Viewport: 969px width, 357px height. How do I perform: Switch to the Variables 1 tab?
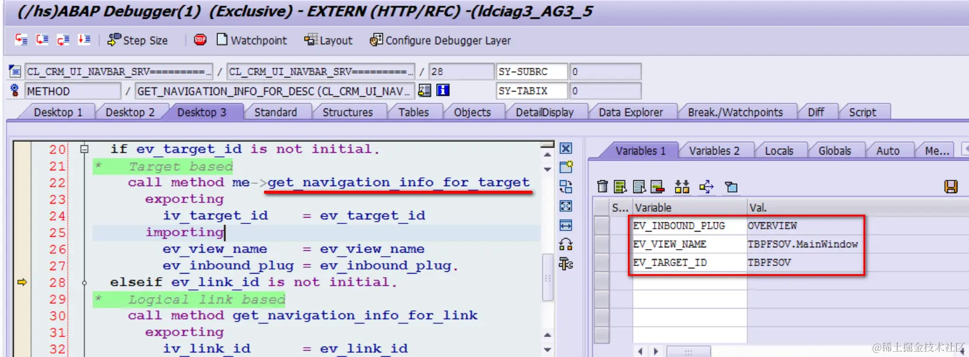tap(640, 150)
